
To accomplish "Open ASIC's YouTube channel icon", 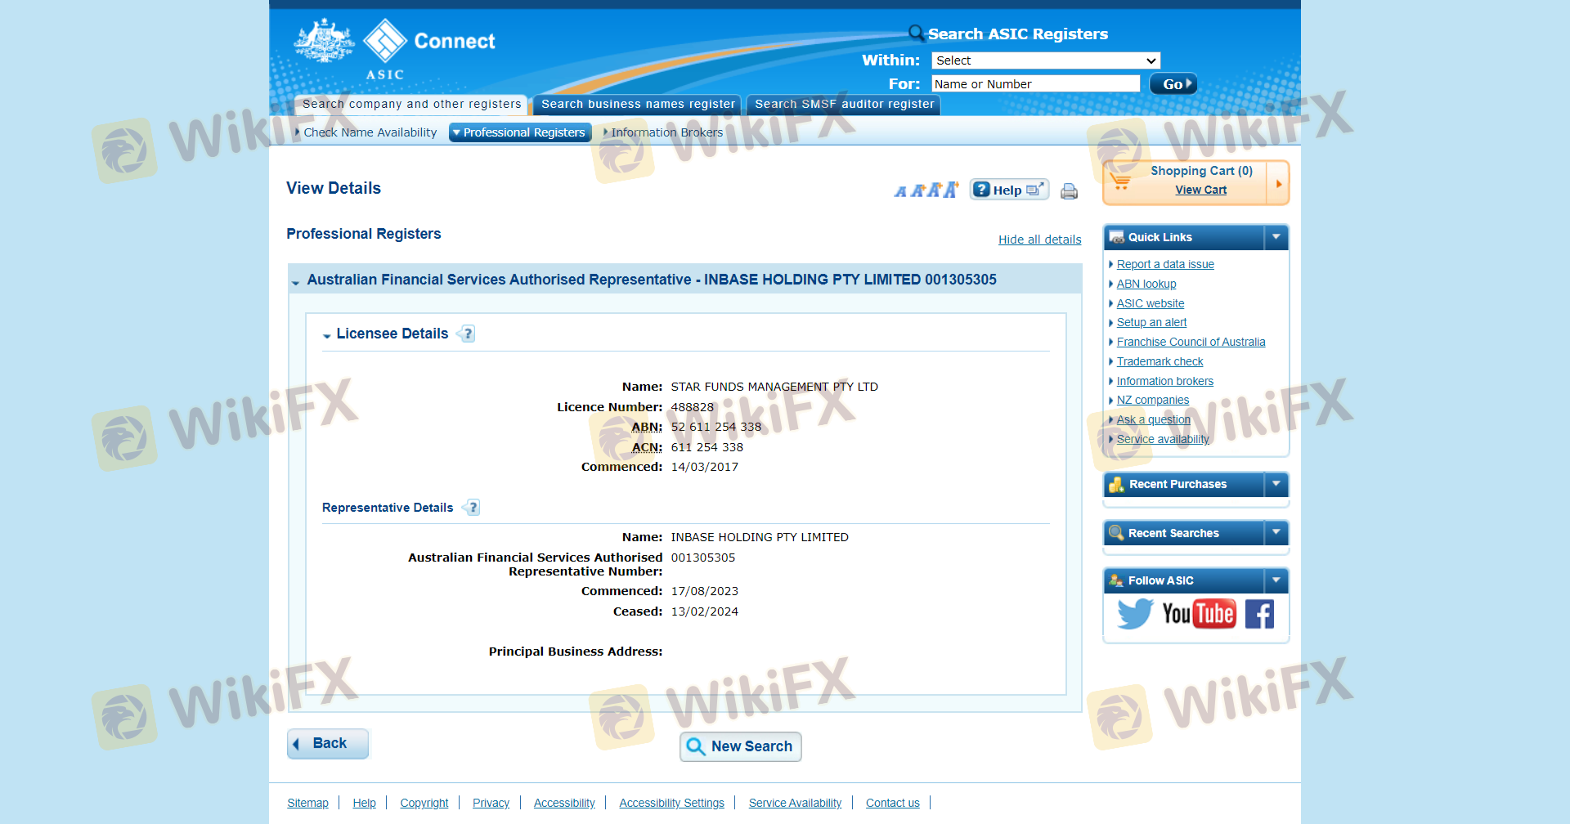I will (1198, 614).
